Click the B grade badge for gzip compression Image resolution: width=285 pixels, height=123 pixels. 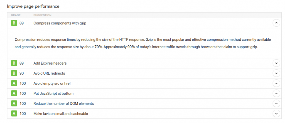click(x=14, y=23)
